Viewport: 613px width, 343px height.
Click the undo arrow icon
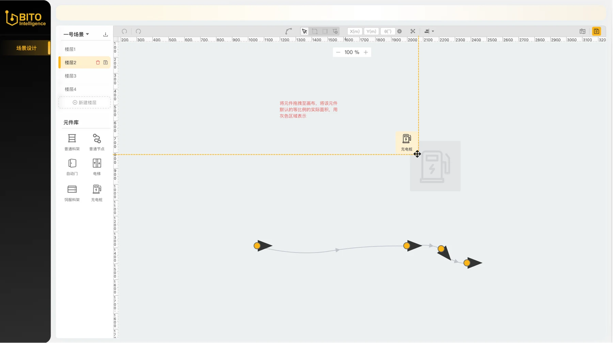tap(124, 31)
